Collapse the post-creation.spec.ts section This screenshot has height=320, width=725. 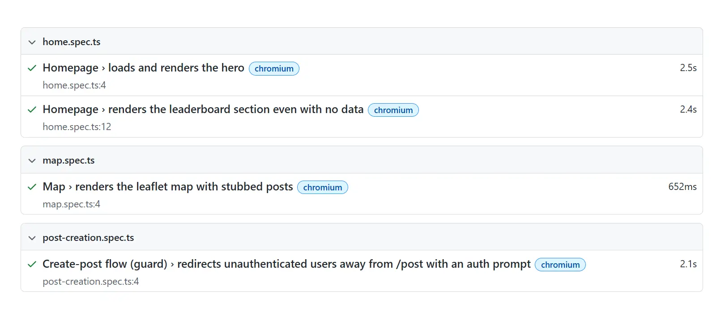pos(32,238)
